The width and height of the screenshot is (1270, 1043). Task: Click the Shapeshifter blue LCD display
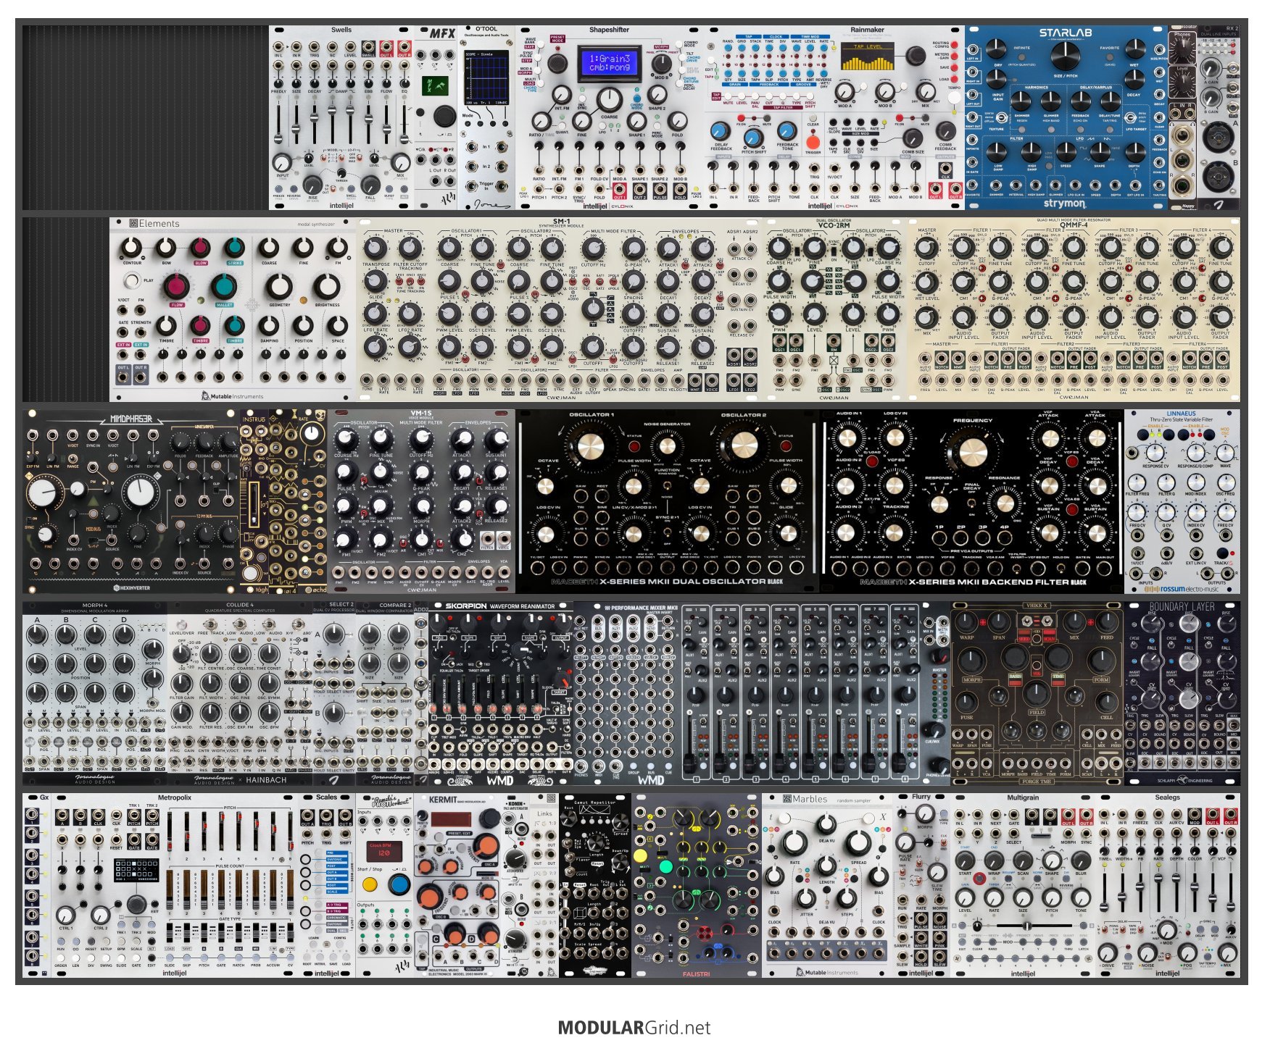[x=610, y=63]
